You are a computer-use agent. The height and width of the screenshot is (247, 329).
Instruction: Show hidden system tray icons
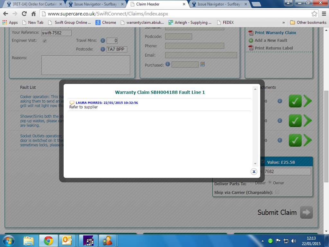pyautogui.click(x=263, y=241)
